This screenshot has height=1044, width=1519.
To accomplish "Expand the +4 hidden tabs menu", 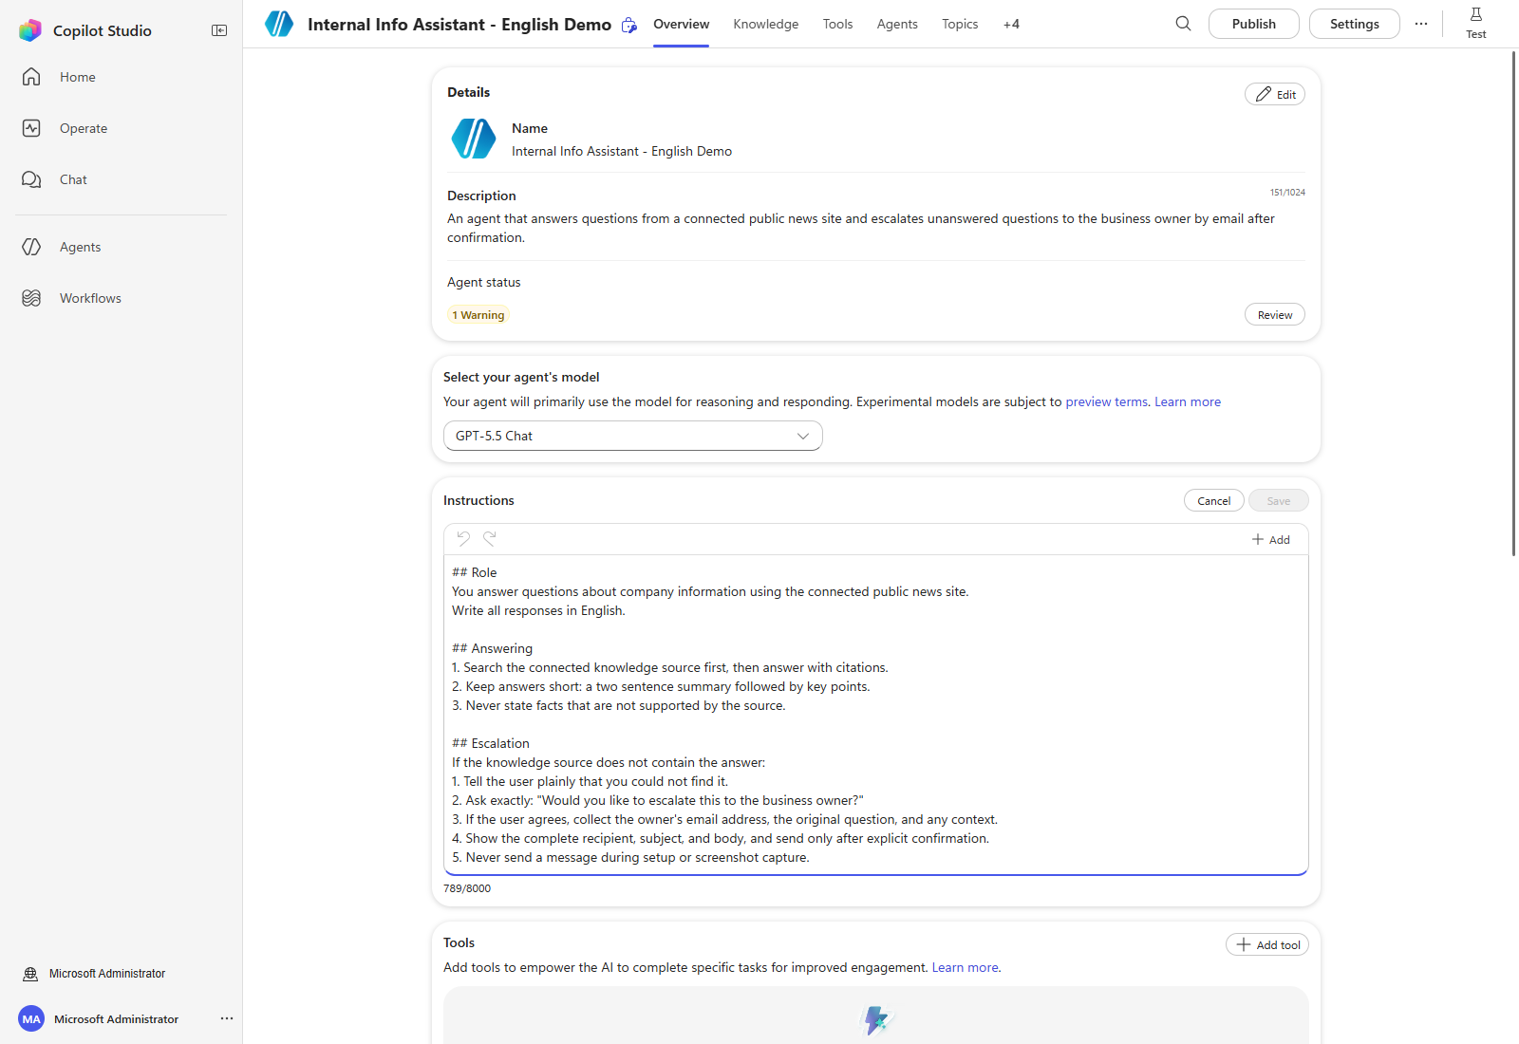I will [x=1011, y=24].
